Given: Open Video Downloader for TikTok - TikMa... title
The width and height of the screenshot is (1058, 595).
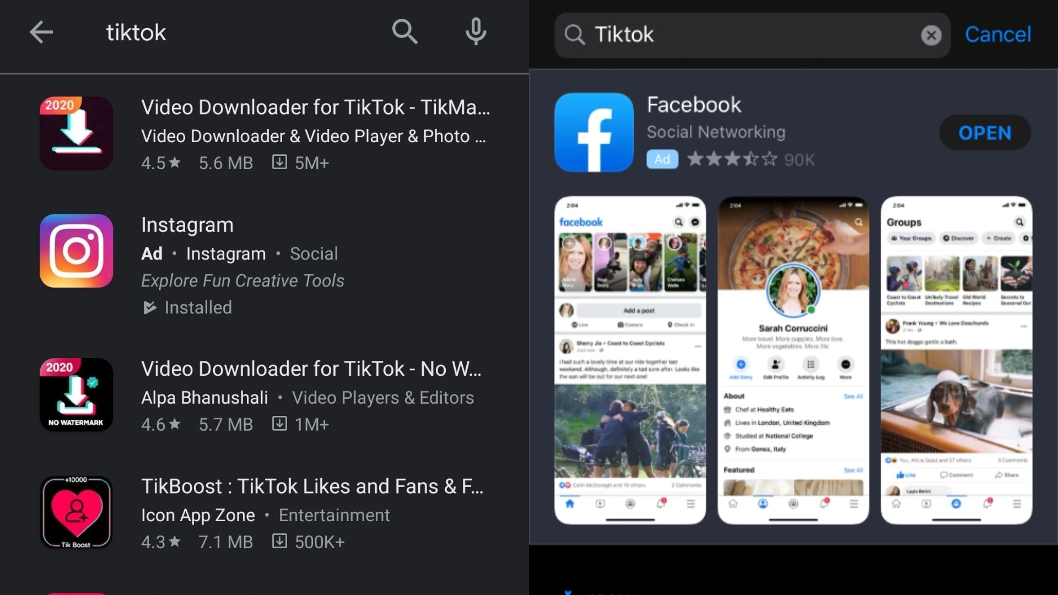Looking at the screenshot, I should (x=315, y=107).
